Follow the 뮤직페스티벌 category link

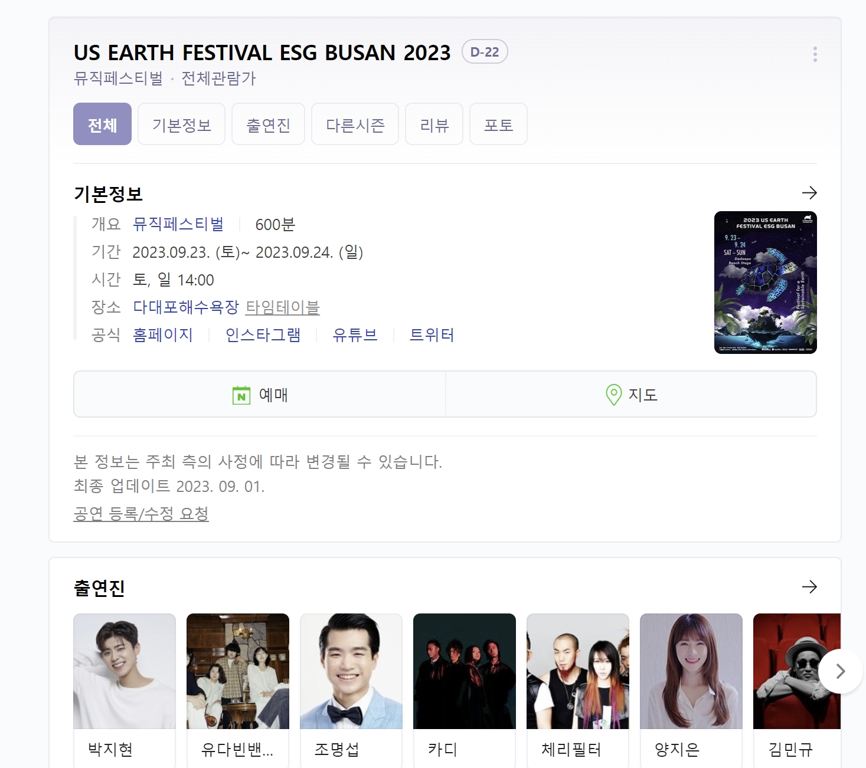click(x=178, y=224)
